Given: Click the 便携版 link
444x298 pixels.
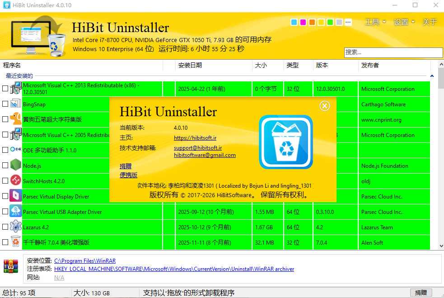Looking at the screenshot, I should 128,175.
